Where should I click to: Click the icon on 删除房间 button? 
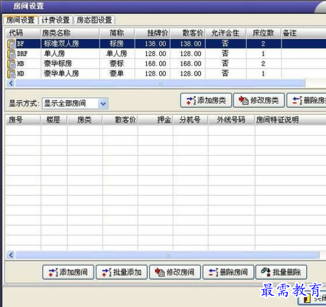point(213,272)
